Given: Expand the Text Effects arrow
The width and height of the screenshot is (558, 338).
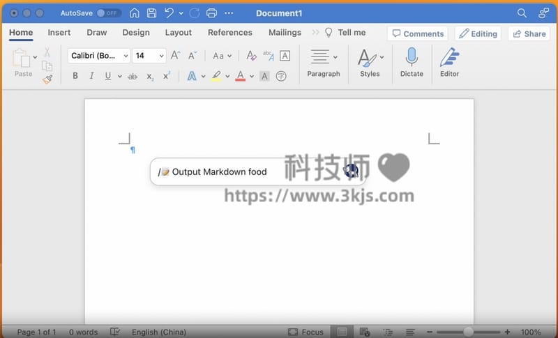Looking at the screenshot, I should pyautogui.click(x=203, y=76).
